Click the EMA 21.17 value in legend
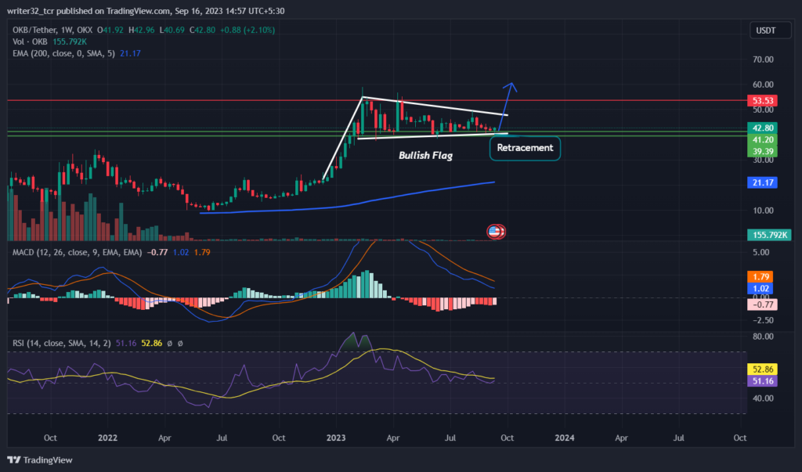The image size is (802, 472). click(130, 53)
